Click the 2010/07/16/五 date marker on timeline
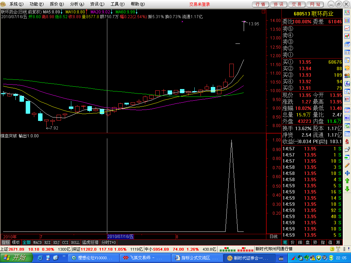351x263 pixels. point(120,237)
